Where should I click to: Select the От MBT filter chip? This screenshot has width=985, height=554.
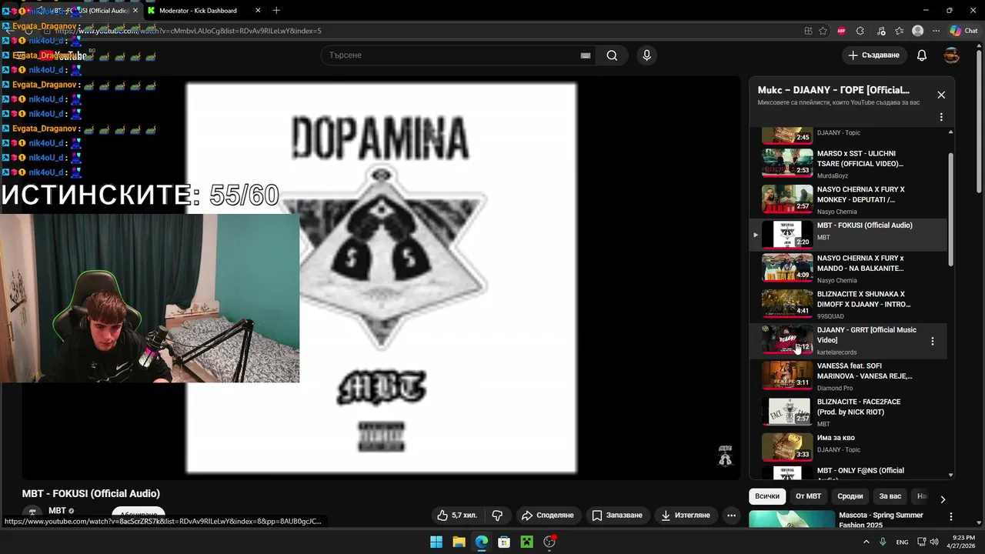point(808,496)
